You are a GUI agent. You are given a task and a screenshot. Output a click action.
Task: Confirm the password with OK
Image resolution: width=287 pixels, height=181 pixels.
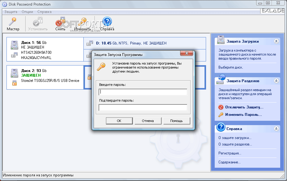(x=119, y=121)
